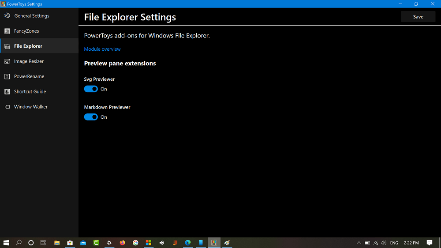The image size is (441, 248).
Task: Select File Explorer in sidebar
Action: (39, 46)
